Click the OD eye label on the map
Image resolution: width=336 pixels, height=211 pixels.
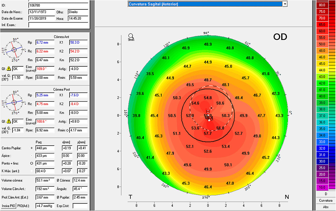280,37
